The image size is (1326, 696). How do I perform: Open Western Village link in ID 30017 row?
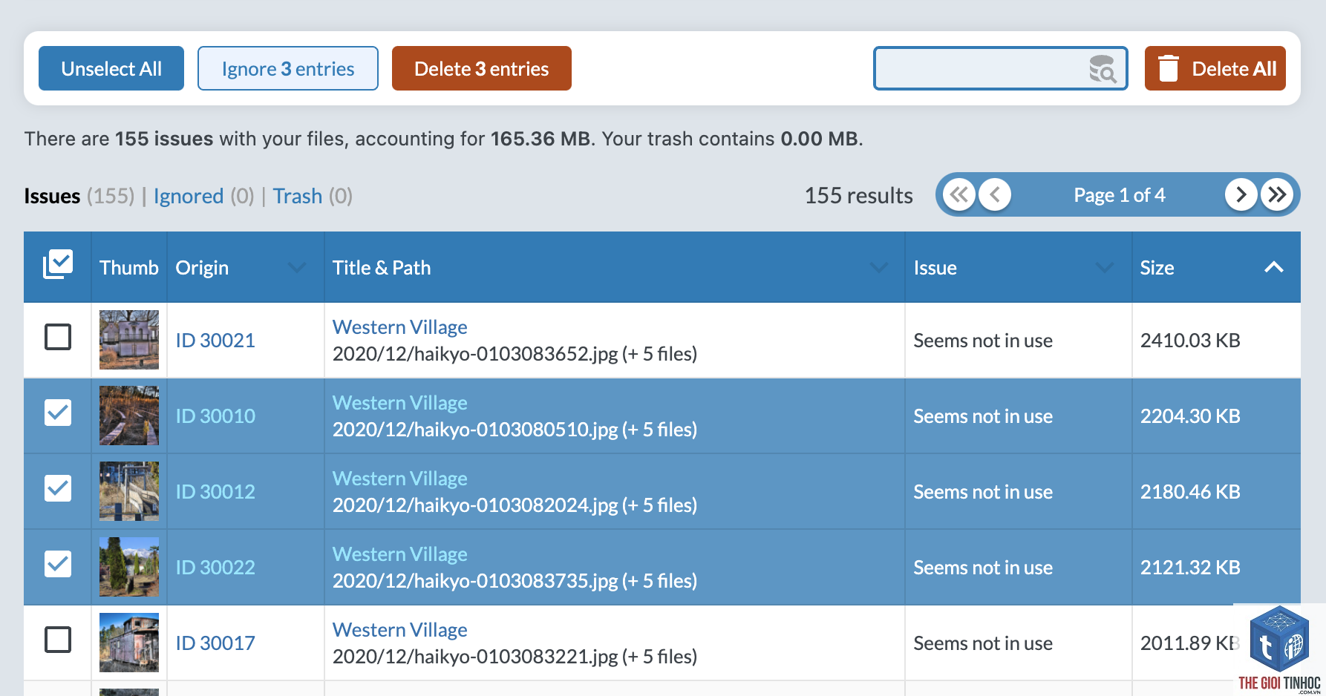pyautogui.click(x=400, y=630)
